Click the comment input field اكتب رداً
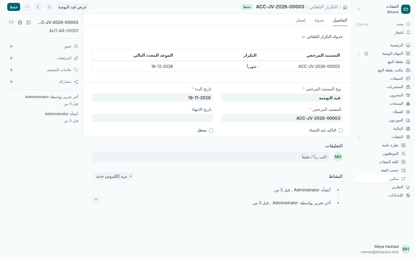The width and height of the screenshot is (415, 259). [x=210, y=157]
